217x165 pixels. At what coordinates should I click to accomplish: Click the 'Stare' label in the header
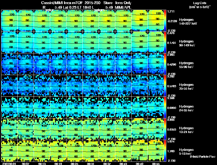[108, 3]
